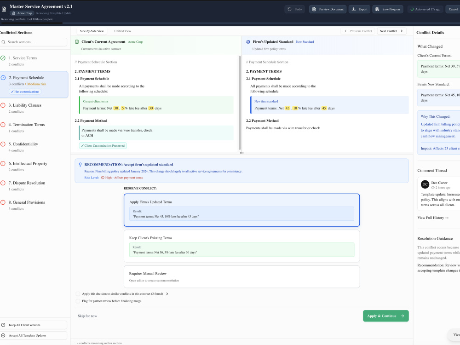Viewport: 460px width, 345px height.
Task: Click Accept All Template Updates
Action: pos(34,335)
